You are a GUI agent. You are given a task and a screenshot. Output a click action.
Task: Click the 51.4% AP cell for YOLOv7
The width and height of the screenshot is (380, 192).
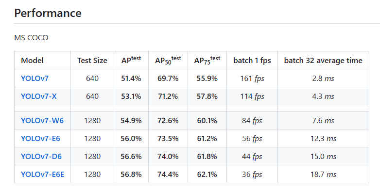131,79
